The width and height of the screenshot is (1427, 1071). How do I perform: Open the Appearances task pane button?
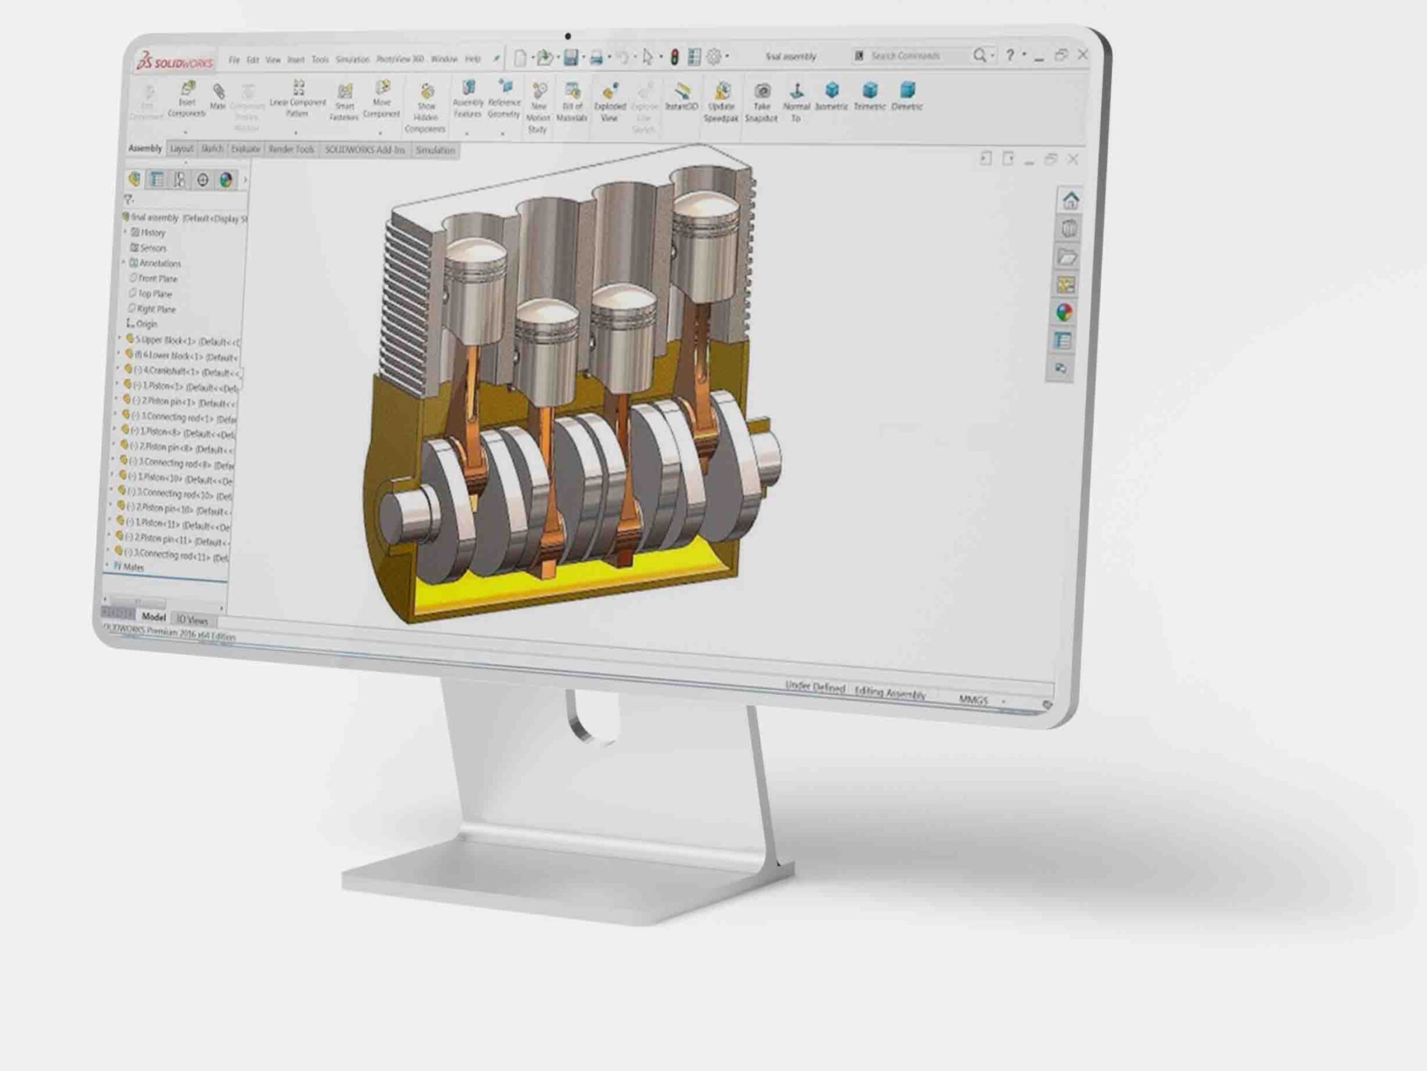(x=1065, y=312)
